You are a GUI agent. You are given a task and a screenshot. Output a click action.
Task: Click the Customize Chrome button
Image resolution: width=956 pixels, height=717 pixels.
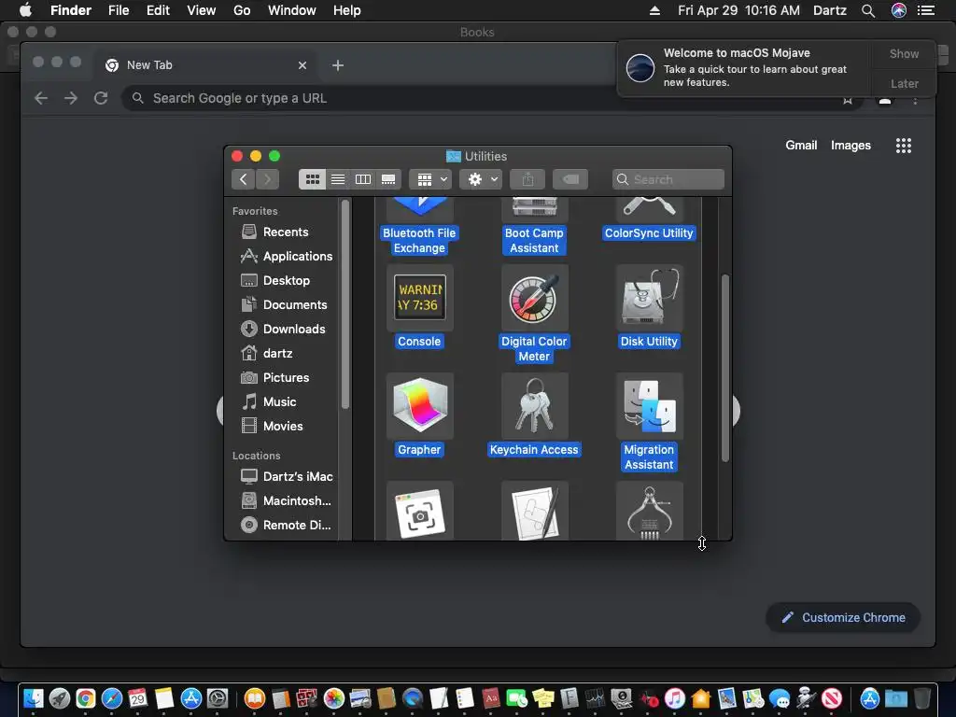(843, 618)
